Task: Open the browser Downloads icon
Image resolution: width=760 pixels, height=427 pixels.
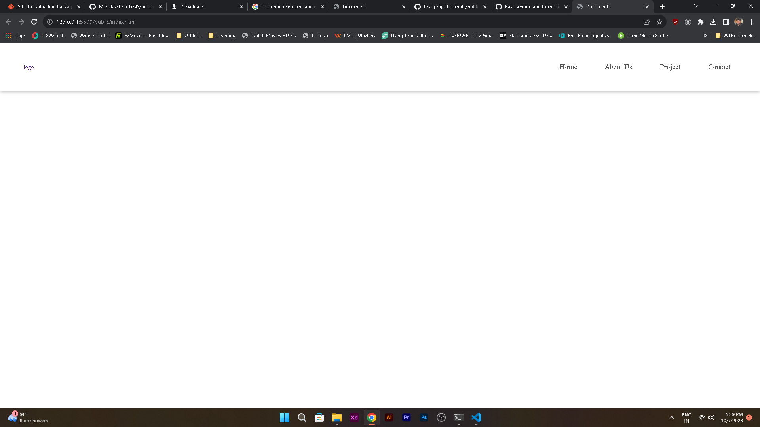Action: click(713, 22)
